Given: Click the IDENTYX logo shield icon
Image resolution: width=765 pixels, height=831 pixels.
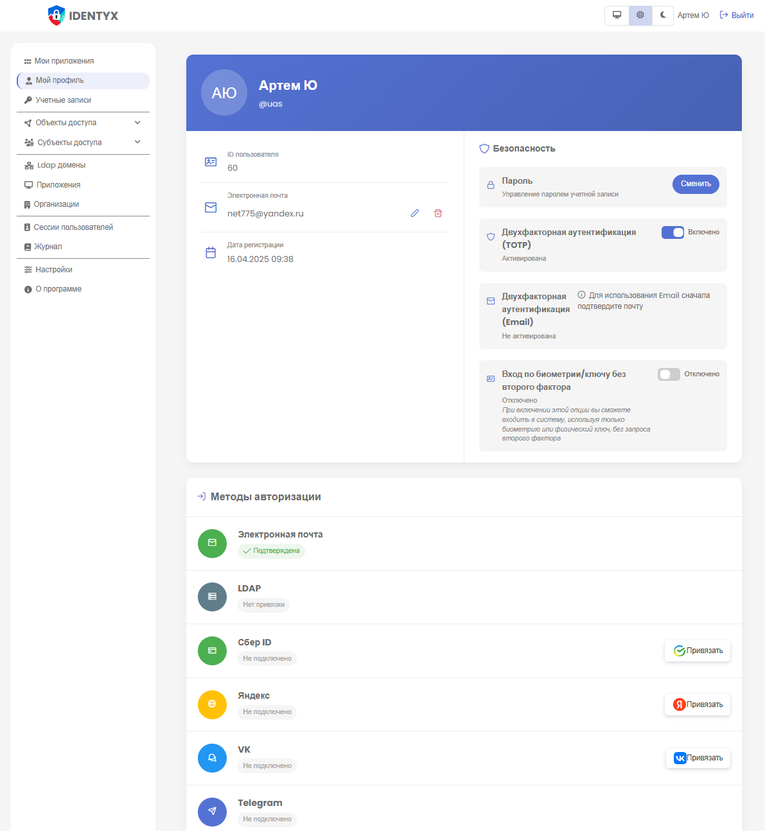Looking at the screenshot, I should [56, 15].
